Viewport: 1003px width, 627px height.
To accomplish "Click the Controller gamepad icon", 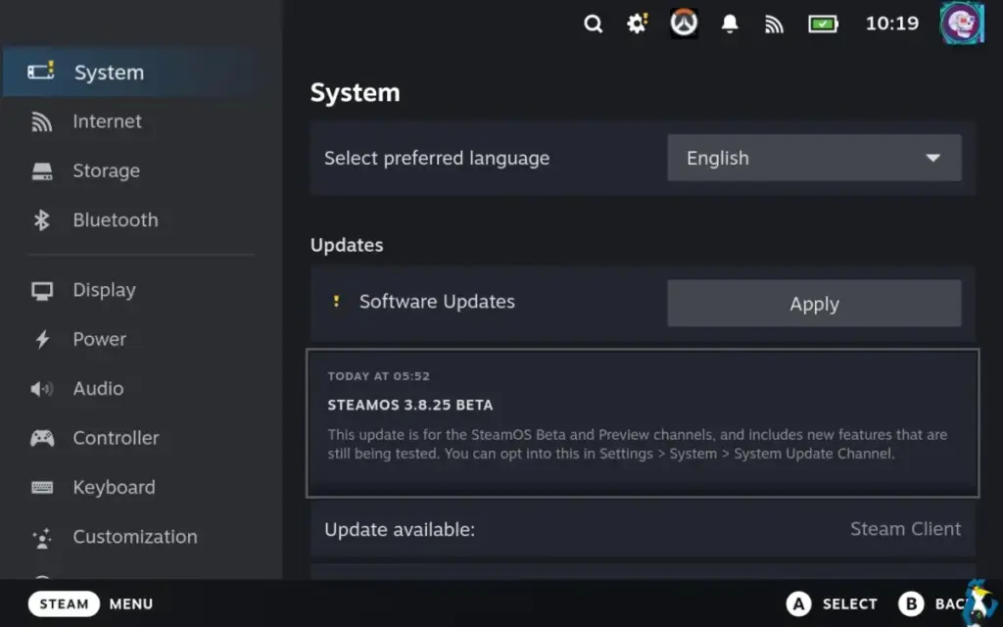I will [42, 438].
